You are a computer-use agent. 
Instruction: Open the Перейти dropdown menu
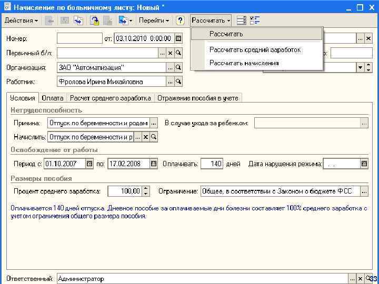point(154,21)
